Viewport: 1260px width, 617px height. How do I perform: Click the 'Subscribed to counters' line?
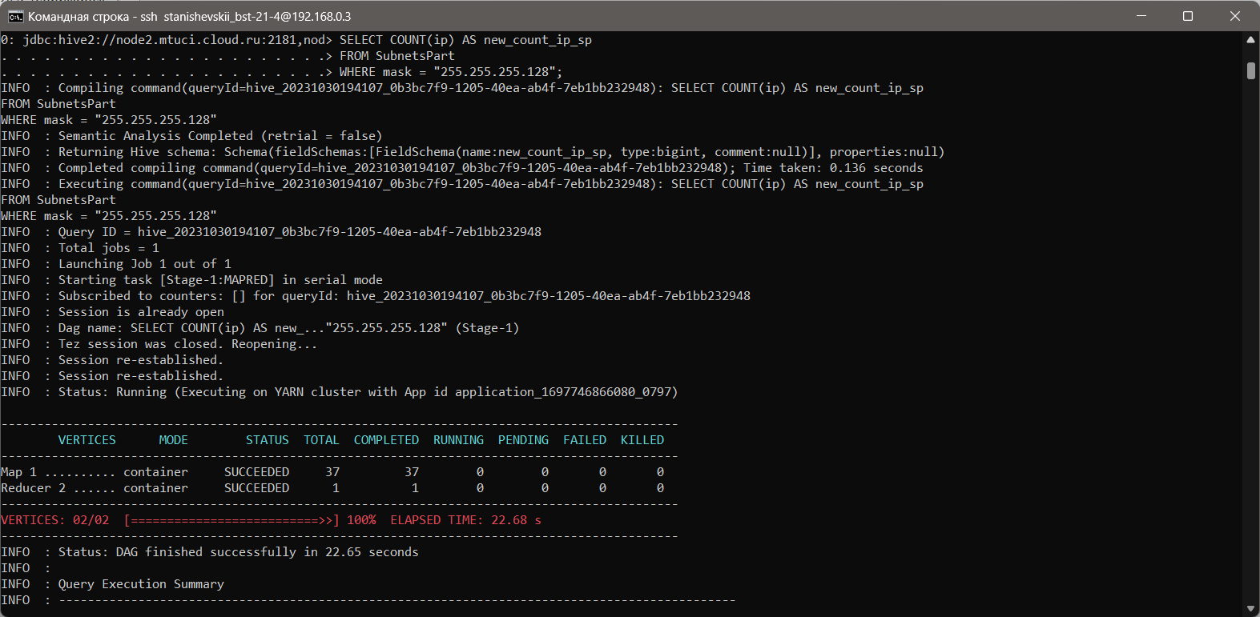point(376,296)
